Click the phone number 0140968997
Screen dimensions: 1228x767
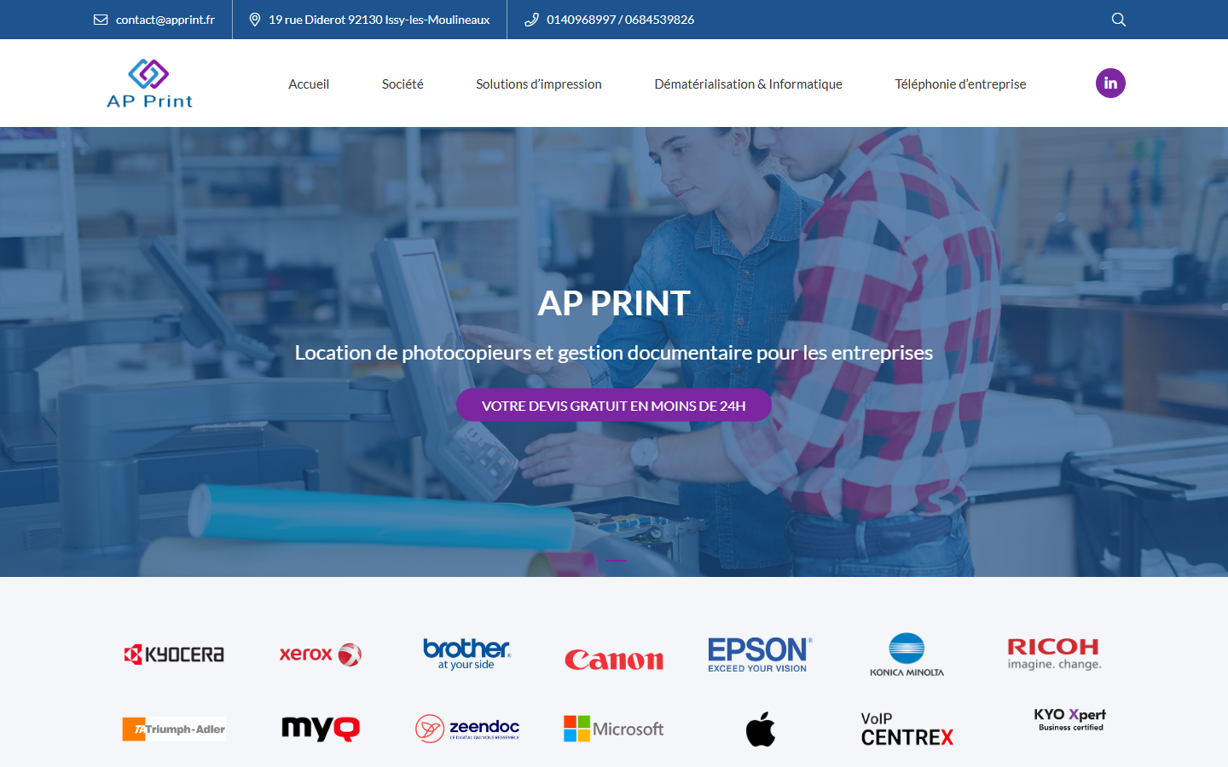point(581,20)
